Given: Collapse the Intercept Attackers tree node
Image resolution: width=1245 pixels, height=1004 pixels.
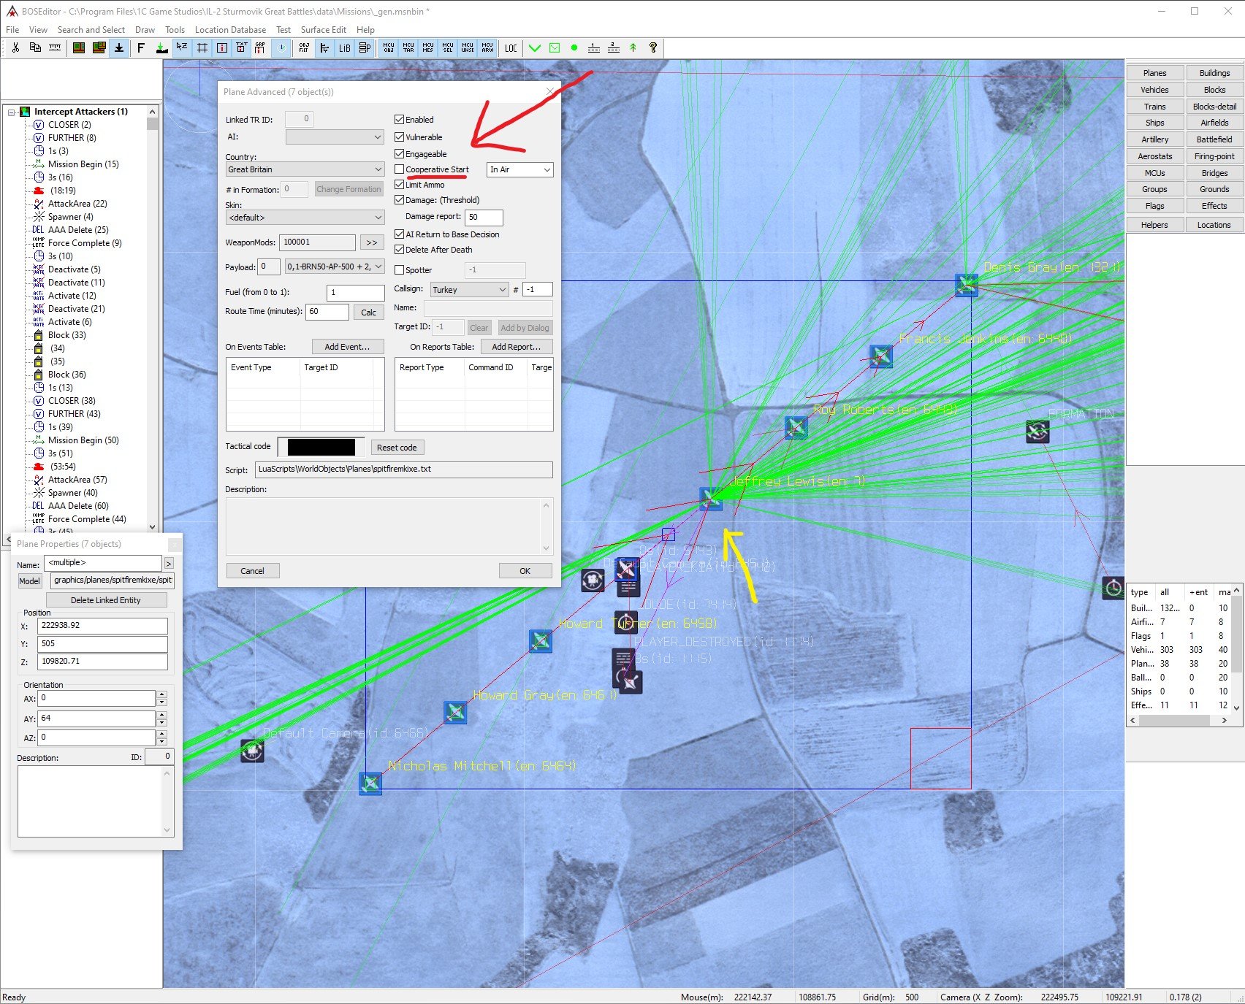Looking at the screenshot, I should (12, 112).
